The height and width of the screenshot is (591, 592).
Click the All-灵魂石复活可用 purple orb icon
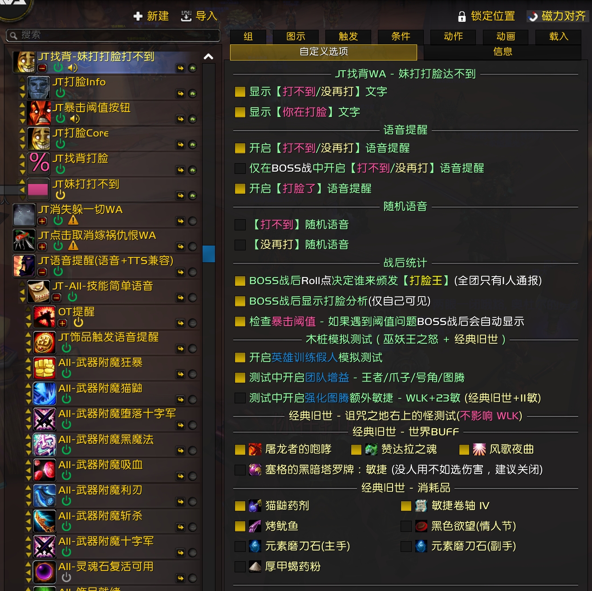point(45,572)
